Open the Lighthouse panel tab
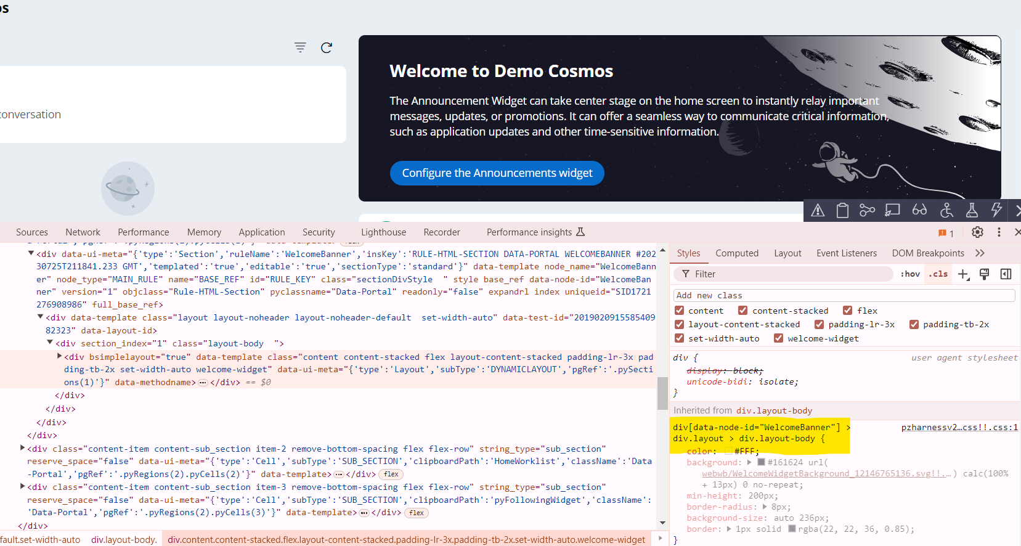The height and width of the screenshot is (546, 1021). point(384,232)
